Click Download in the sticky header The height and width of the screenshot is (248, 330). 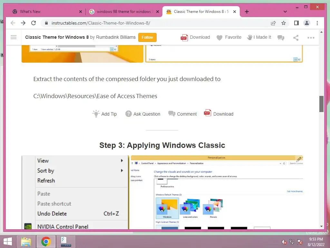click(x=195, y=37)
